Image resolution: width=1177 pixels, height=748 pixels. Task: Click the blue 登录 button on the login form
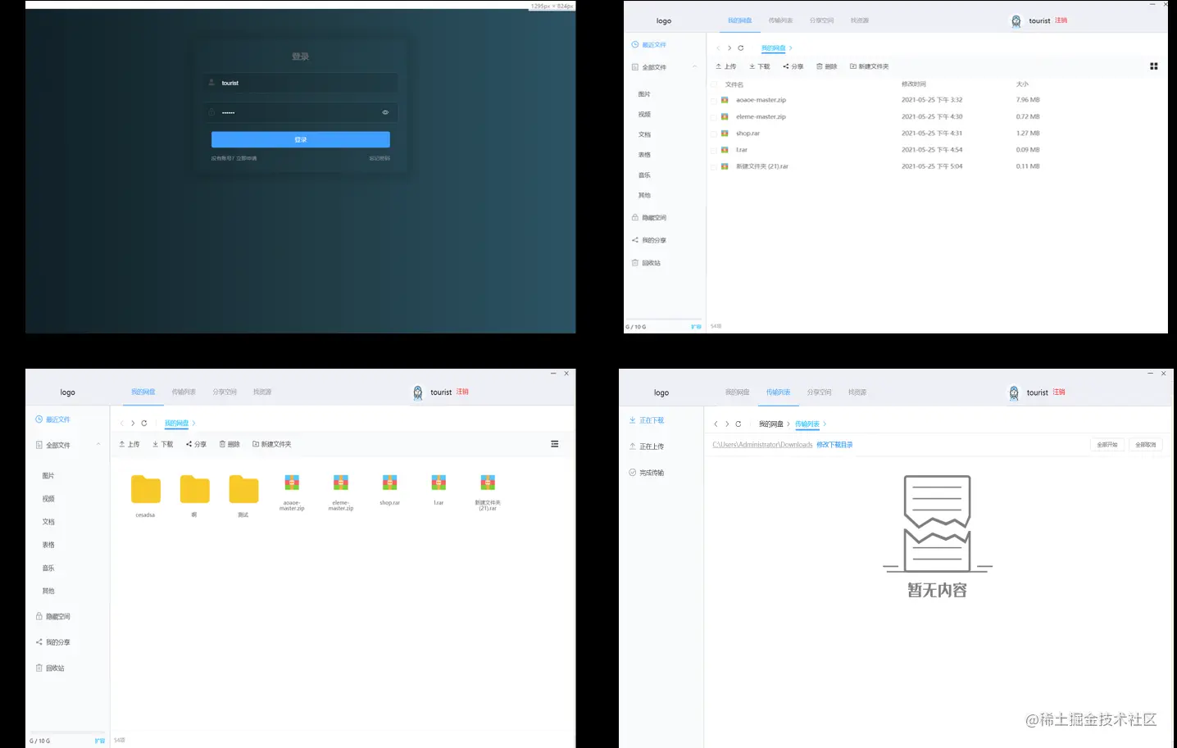coord(301,140)
